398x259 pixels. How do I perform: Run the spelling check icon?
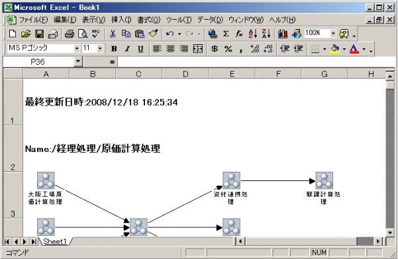click(96, 34)
